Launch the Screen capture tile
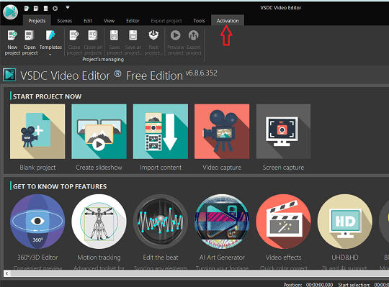 (x=283, y=132)
